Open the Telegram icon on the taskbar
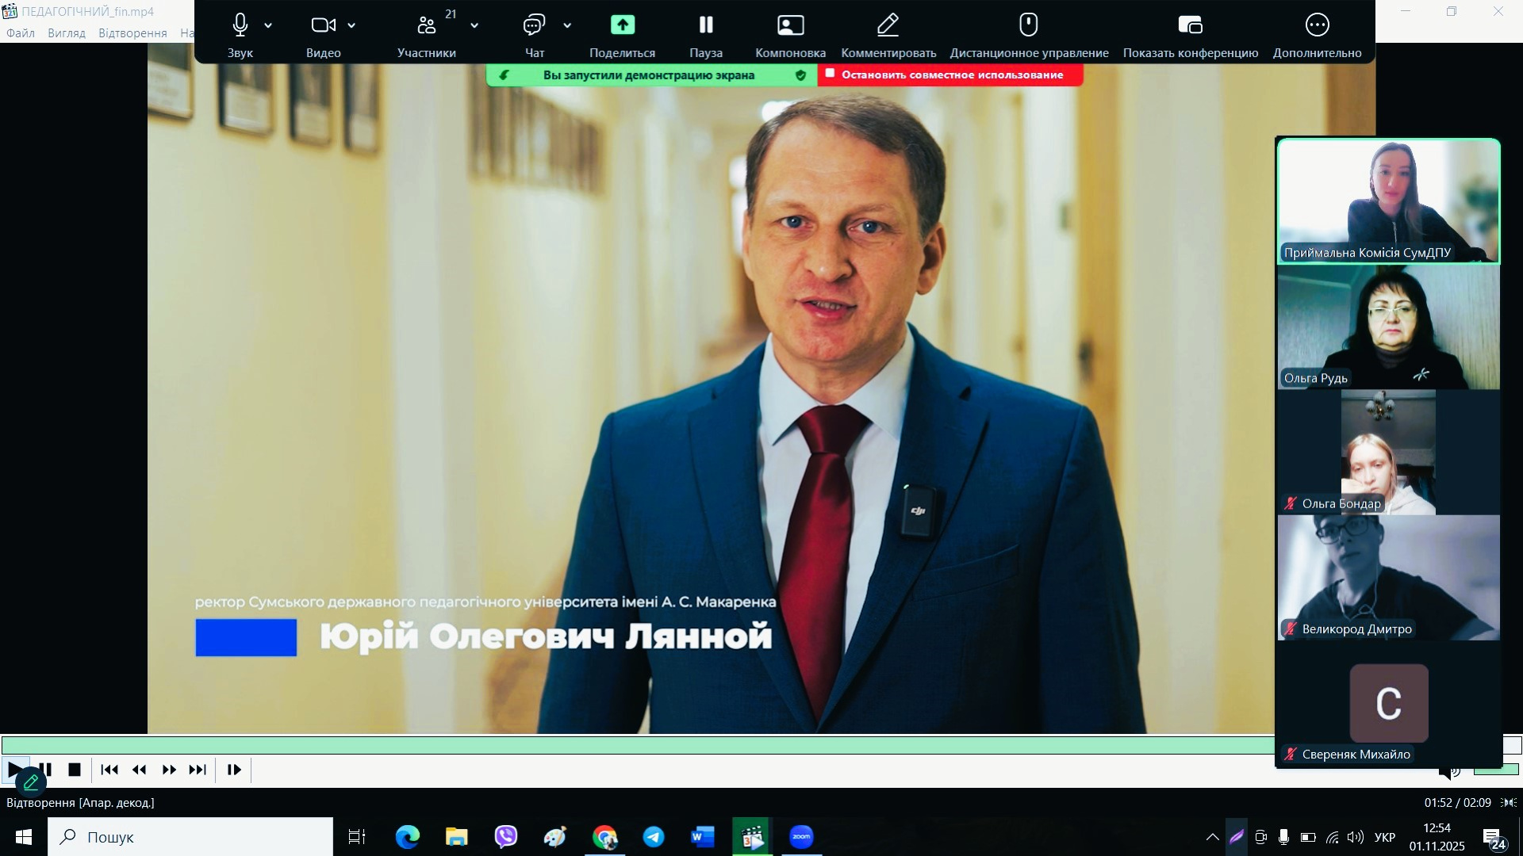 coord(654,837)
